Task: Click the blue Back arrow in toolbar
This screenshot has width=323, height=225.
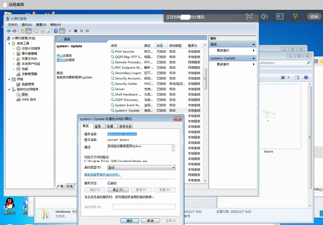Action: pos(9,31)
